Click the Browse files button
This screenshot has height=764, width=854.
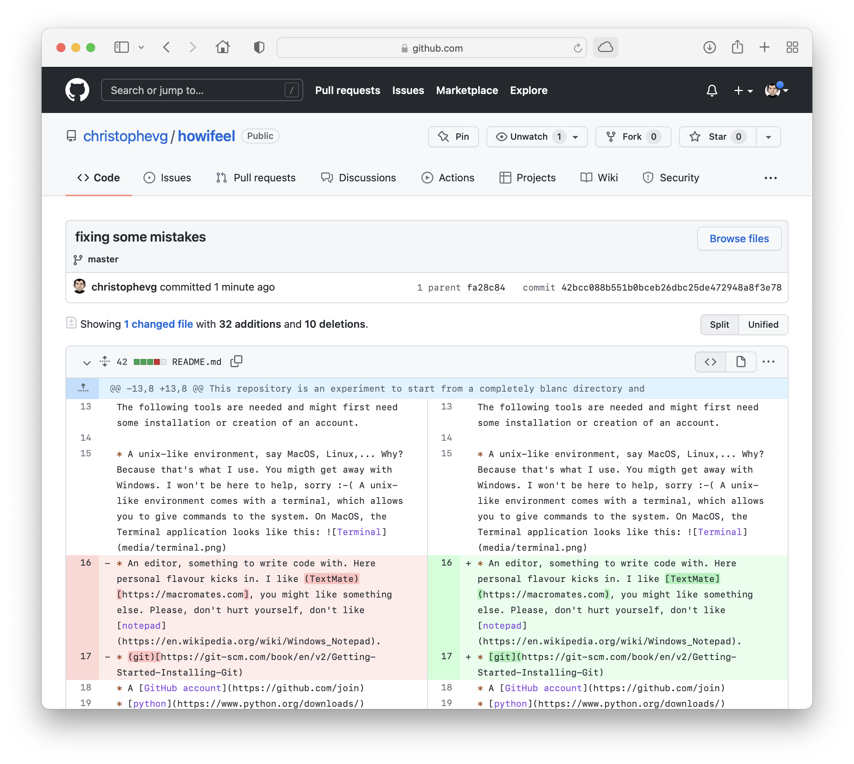(739, 239)
